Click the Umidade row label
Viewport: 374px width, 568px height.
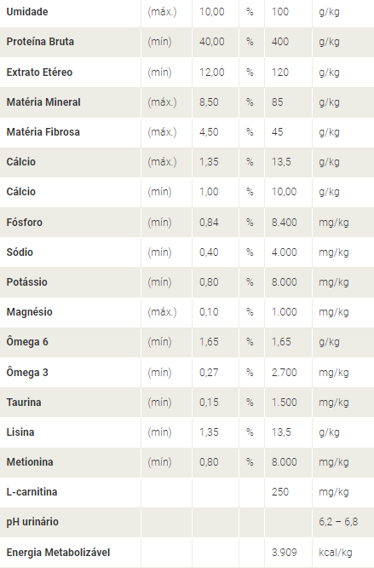click(x=27, y=12)
